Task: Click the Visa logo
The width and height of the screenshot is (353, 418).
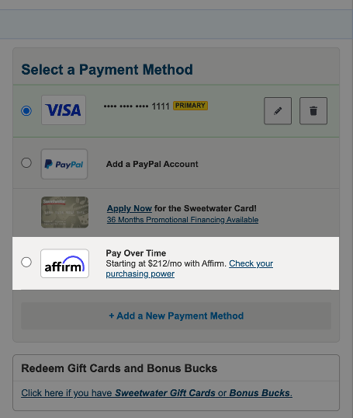Action: [x=64, y=110]
